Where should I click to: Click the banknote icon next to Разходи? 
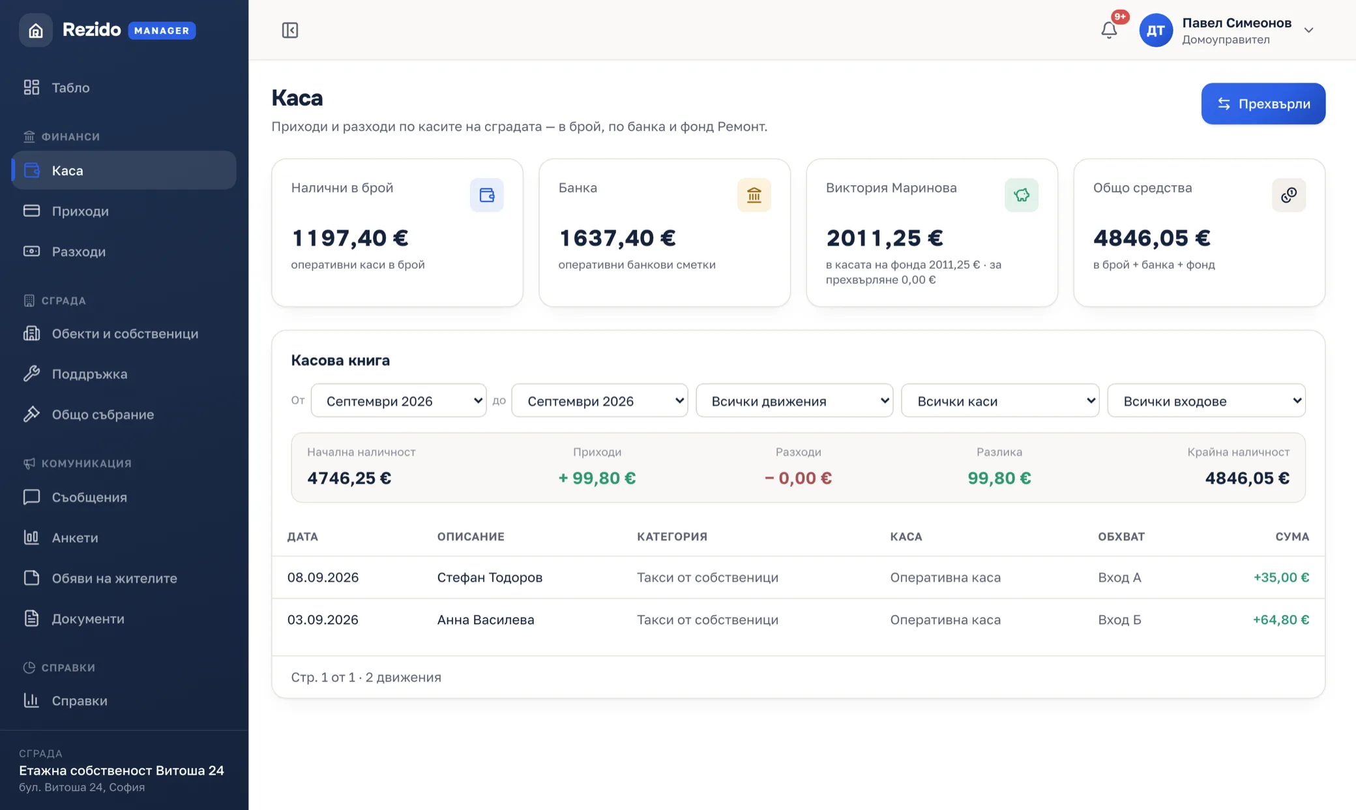pyautogui.click(x=31, y=251)
